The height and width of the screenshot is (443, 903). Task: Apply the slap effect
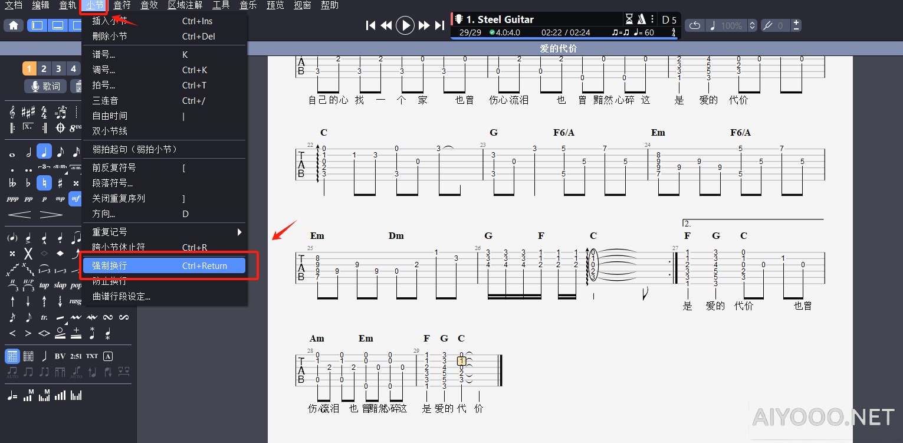click(60, 285)
